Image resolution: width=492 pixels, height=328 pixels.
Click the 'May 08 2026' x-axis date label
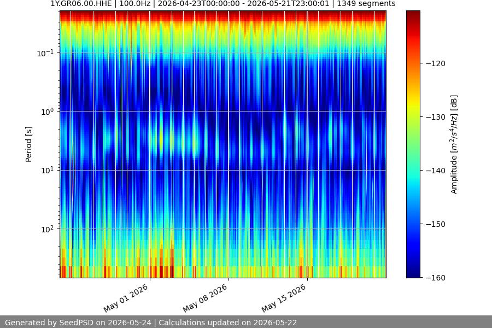pos(205,298)
